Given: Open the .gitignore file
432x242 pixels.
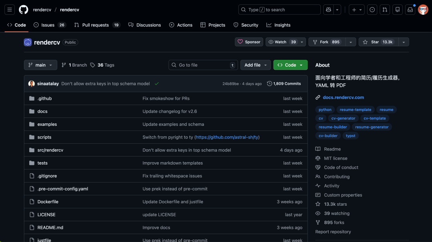Looking at the screenshot, I should pos(47,176).
